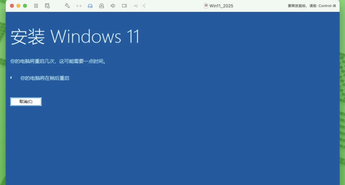Image resolution: width=345 pixels, height=185 pixels.
Task: Click the VM document icon beside title
Action: (206, 6)
